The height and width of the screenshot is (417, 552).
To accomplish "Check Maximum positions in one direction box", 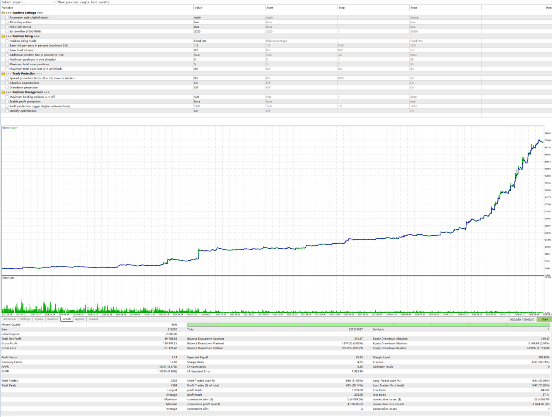I will click(7, 59).
